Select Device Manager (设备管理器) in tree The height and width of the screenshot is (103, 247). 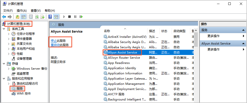point(24,58)
